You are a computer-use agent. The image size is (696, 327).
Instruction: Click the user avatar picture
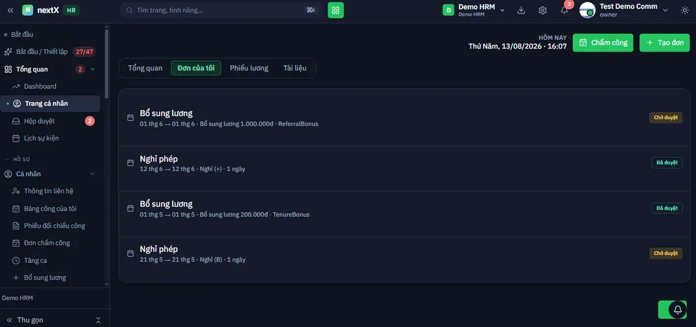pyautogui.click(x=587, y=10)
